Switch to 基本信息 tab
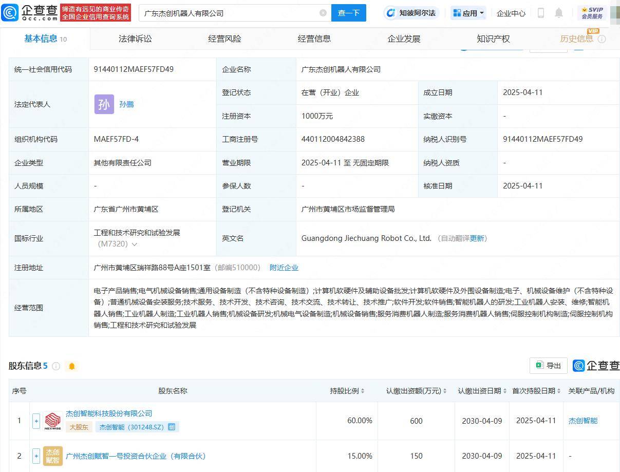The height and width of the screenshot is (472, 620). pyautogui.click(x=45, y=39)
